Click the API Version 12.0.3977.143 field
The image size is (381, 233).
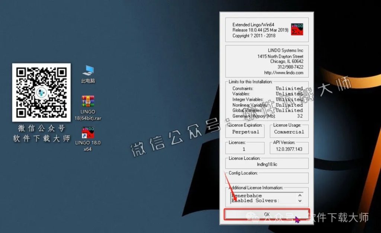pos(289,149)
